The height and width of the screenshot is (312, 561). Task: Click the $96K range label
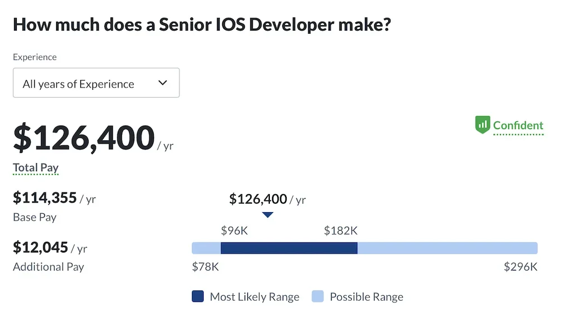point(234,230)
